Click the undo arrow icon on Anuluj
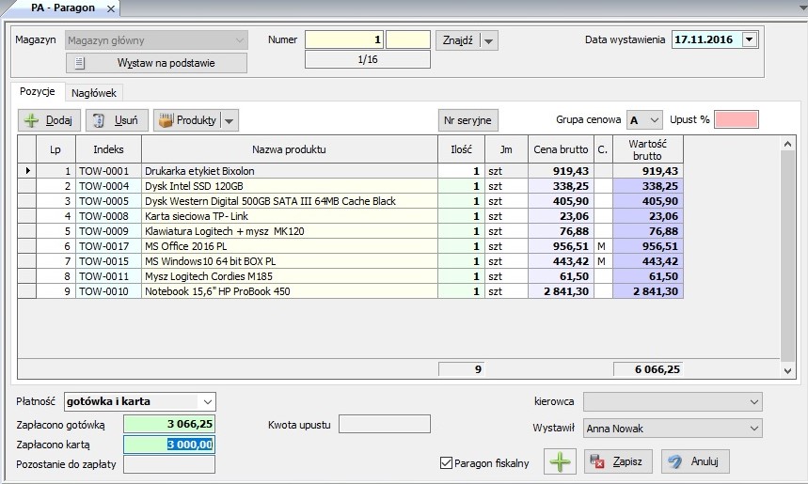The height and width of the screenshot is (484, 808). (x=674, y=461)
